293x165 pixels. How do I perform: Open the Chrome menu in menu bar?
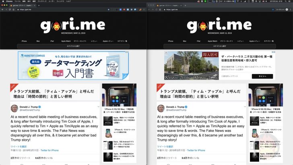9,1
